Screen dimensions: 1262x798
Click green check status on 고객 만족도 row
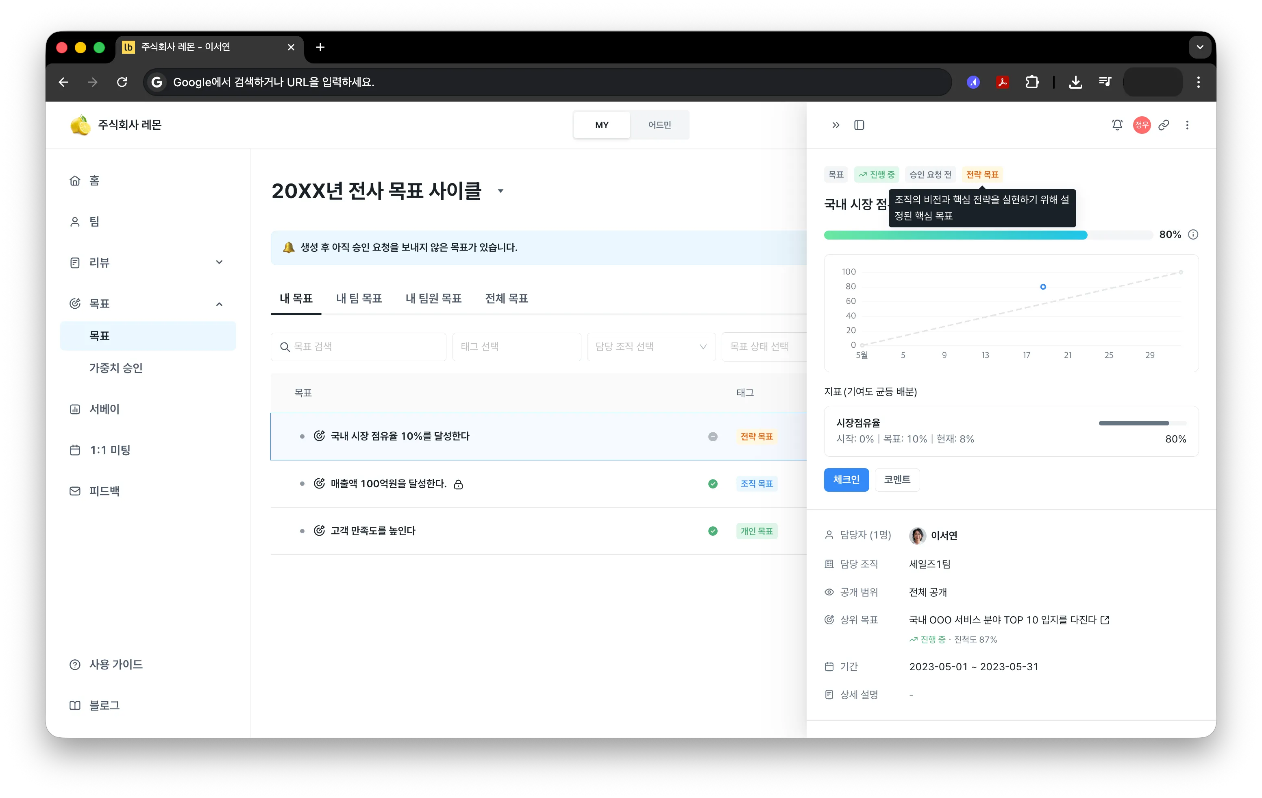713,531
